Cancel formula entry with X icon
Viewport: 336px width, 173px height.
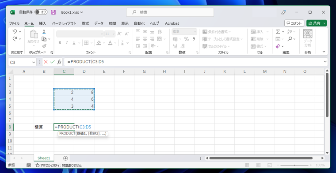(x=46, y=62)
